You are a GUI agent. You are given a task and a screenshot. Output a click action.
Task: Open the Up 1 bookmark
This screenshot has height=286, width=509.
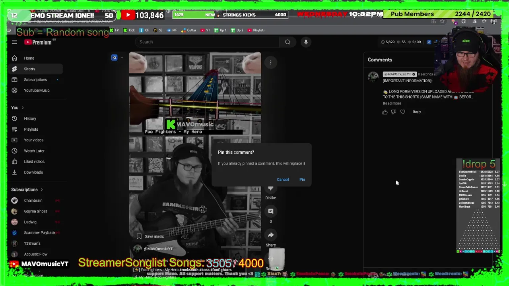[x=220, y=30]
